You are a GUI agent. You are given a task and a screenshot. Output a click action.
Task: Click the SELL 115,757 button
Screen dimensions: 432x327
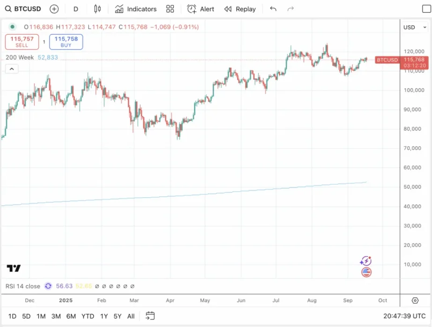[x=22, y=41]
